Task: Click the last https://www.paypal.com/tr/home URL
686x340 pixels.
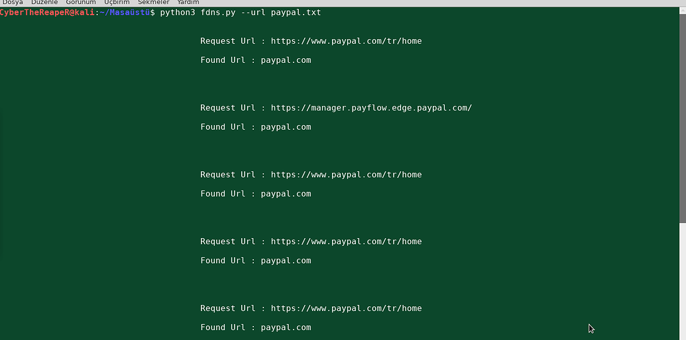Action: [346, 308]
